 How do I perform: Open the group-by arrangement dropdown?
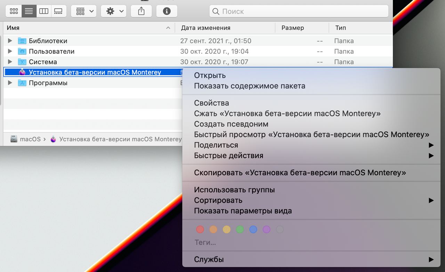(84, 11)
